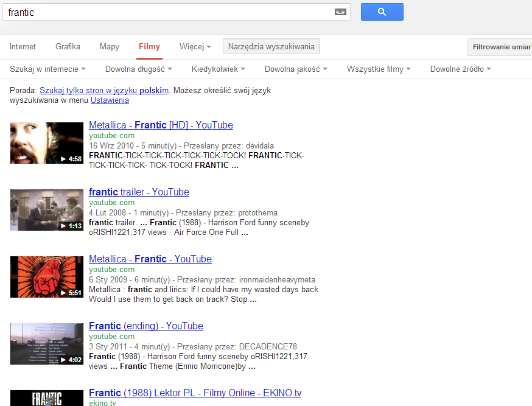Open the Wszystkie filmy filter
This screenshot has height=406, width=532.
tap(378, 69)
